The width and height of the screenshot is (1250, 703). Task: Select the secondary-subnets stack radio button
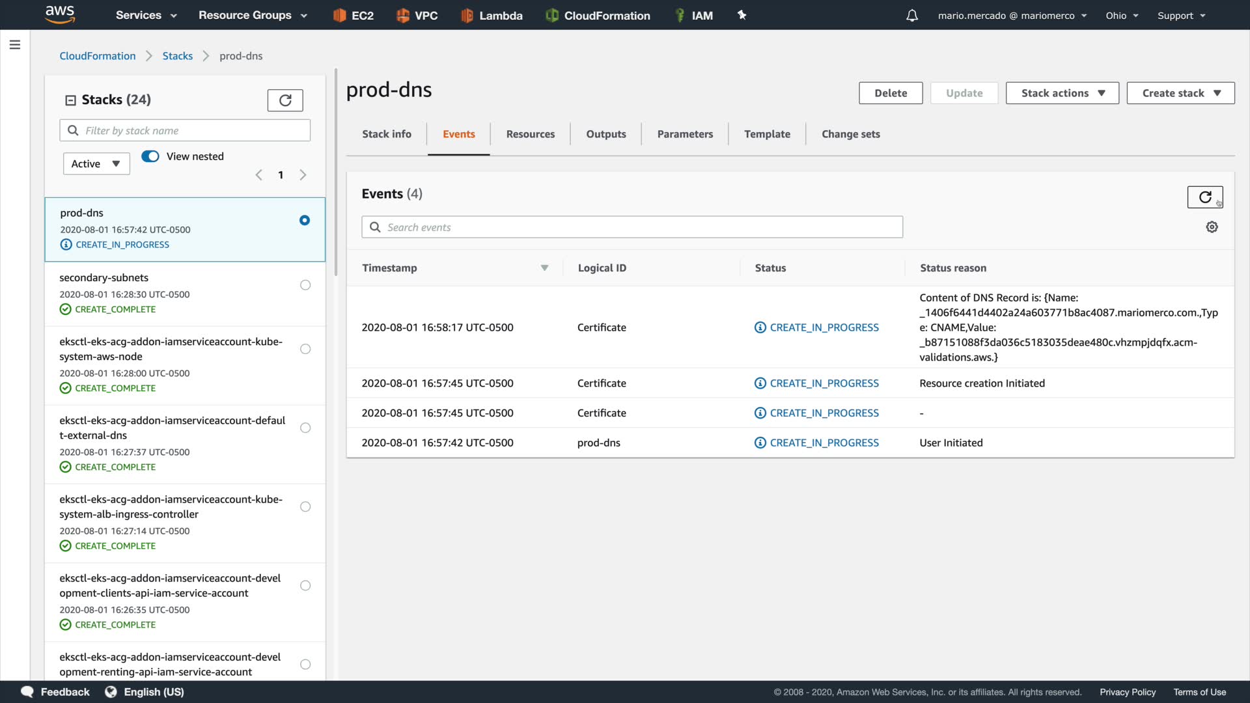tap(305, 285)
